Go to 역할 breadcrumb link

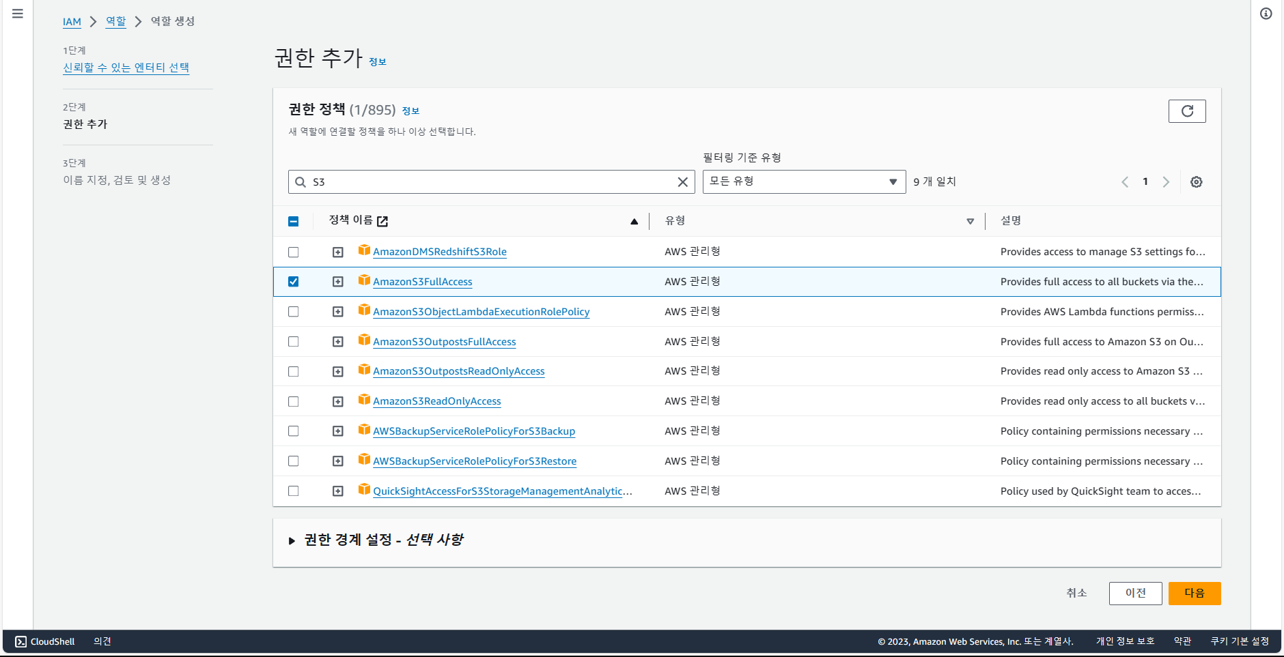click(x=116, y=21)
